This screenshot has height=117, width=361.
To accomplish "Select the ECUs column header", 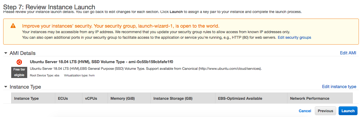I will point(63,98).
